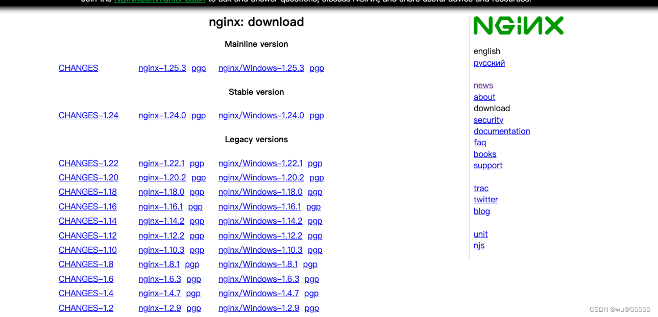Open the support page
This screenshot has height=317, width=658.
pyautogui.click(x=488, y=165)
